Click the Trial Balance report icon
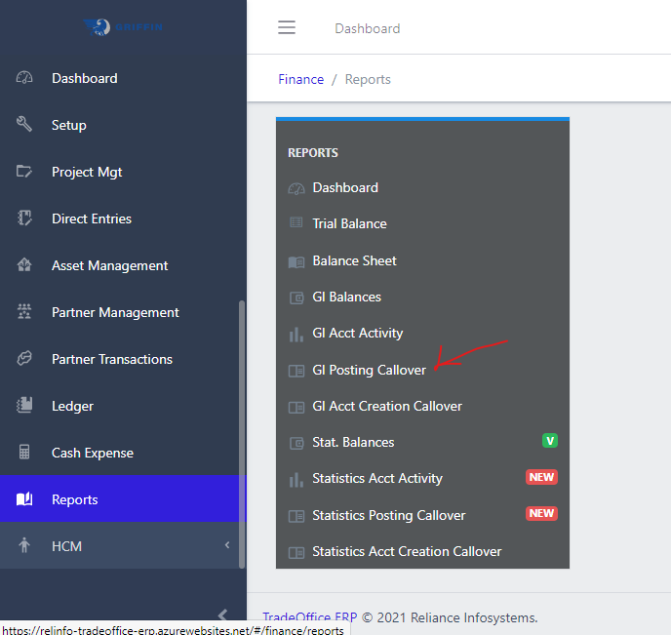 pos(296,223)
